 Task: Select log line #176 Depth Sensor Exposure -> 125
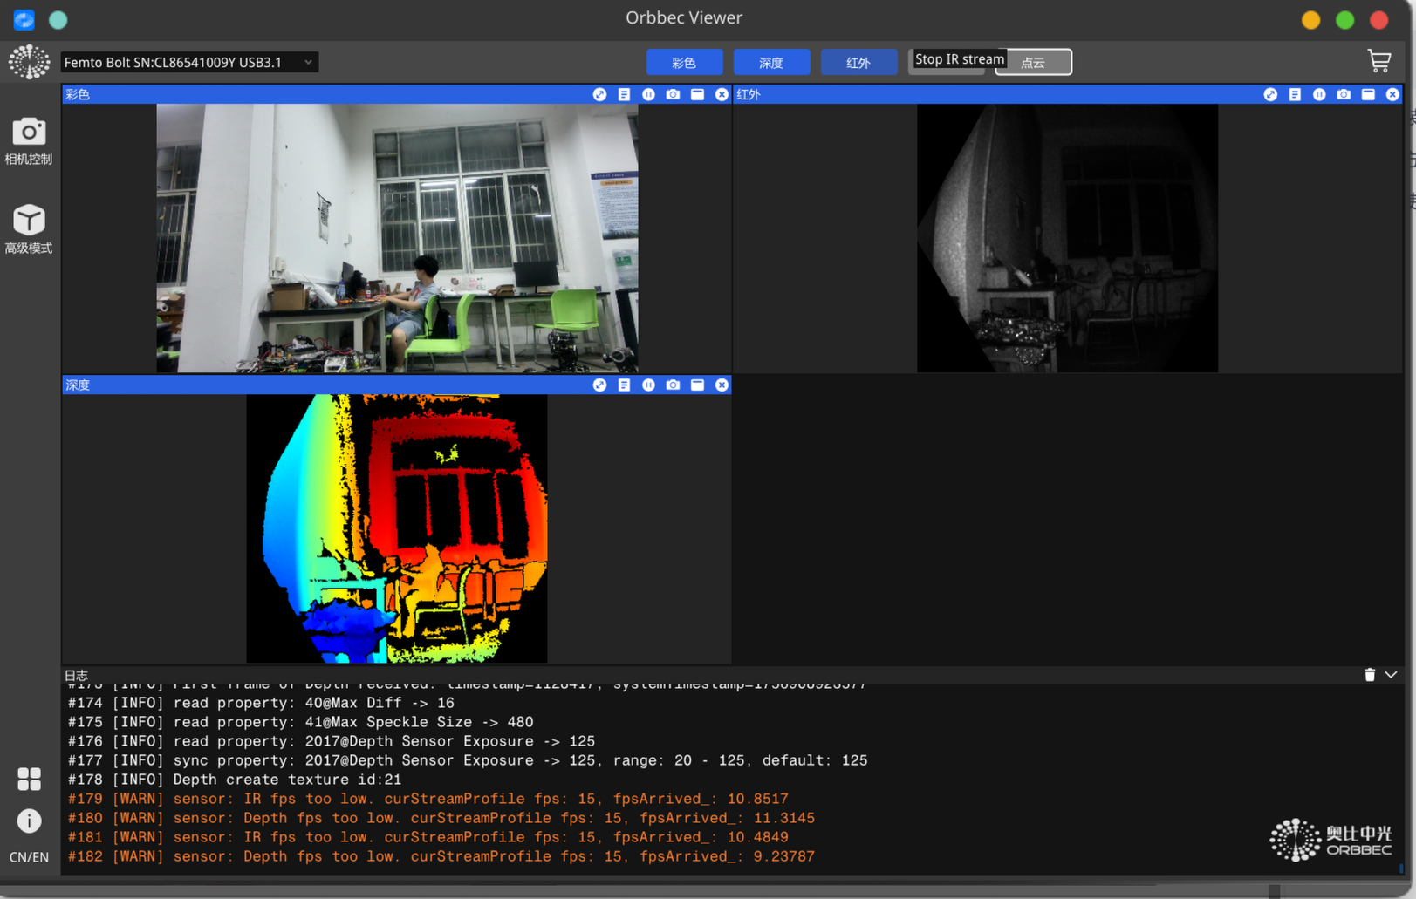pyautogui.click(x=332, y=741)
